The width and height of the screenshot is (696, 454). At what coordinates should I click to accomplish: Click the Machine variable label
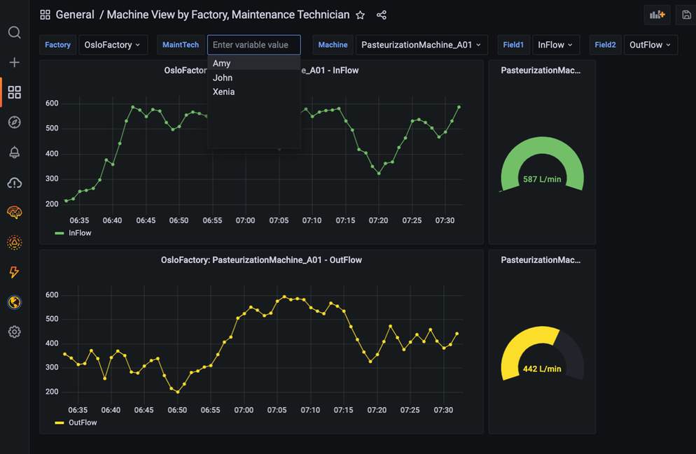[x=333, y=45]
